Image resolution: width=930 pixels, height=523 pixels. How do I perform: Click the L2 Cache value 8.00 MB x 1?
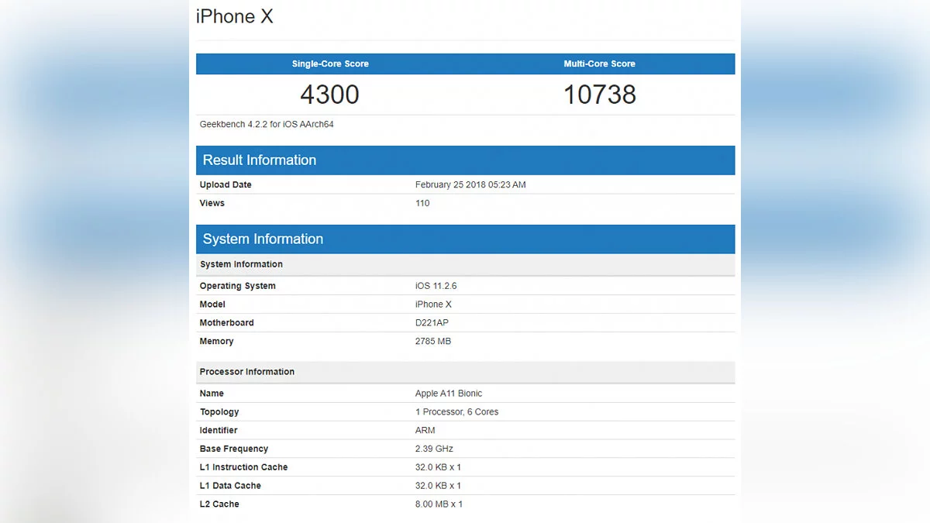coord(439,504)
